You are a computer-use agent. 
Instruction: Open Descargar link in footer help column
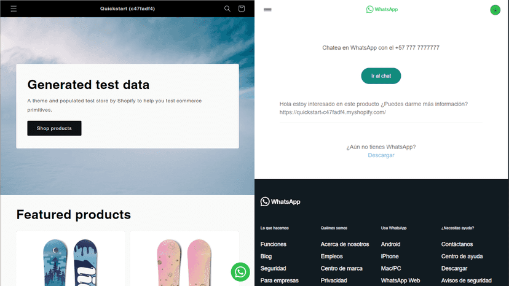click(x=454, y=268)
